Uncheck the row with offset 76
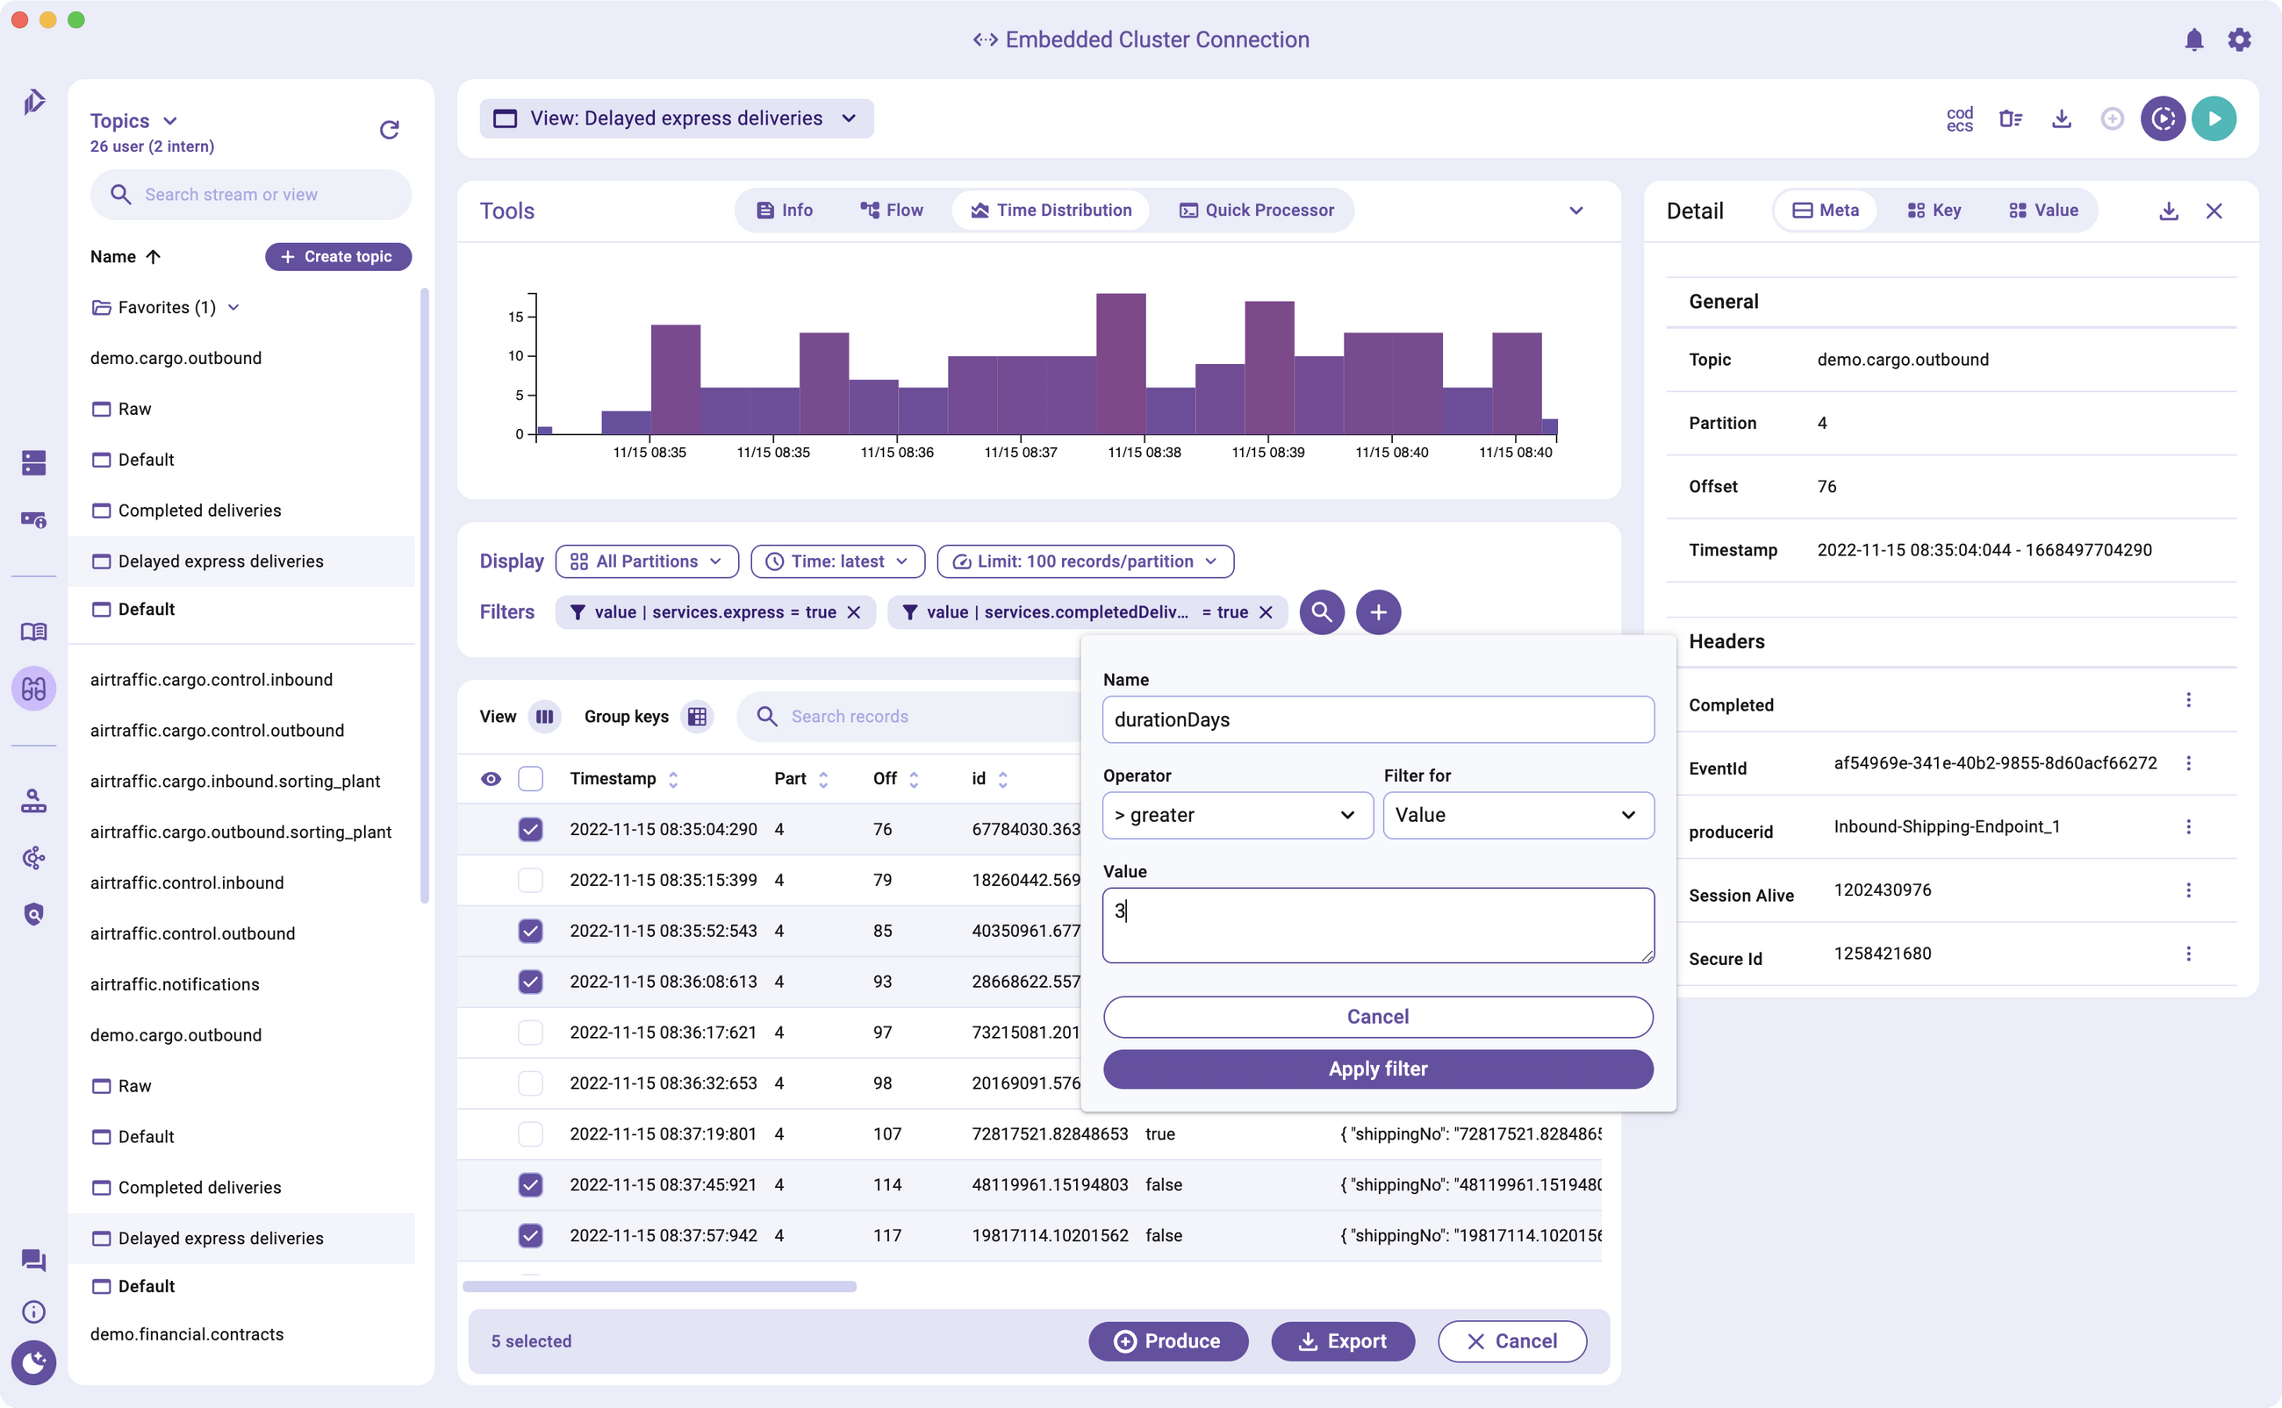 [x=530, y=829]
